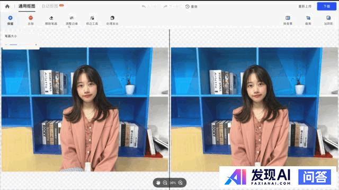Click the blue download button
Screen dimensions: 339x190
click(327, 6)
